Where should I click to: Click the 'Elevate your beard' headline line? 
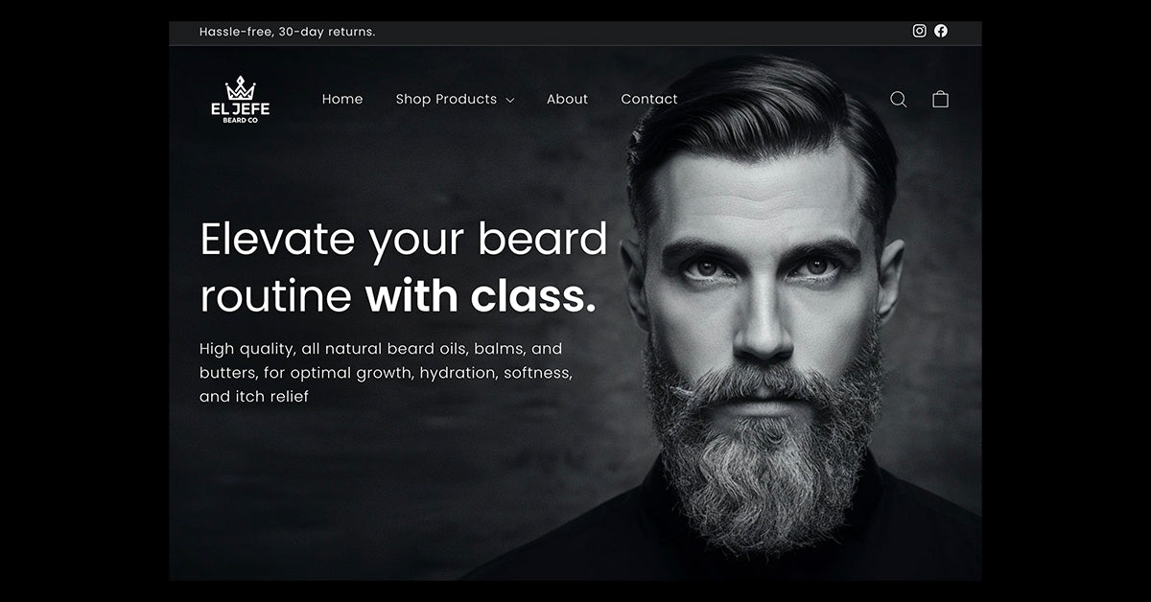coord(404,239)
